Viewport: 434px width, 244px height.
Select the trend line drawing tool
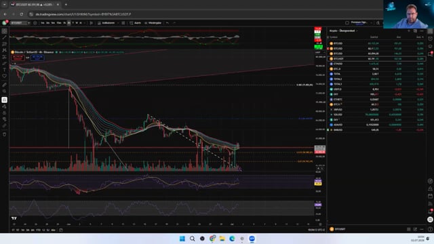(x=5, y=37)
